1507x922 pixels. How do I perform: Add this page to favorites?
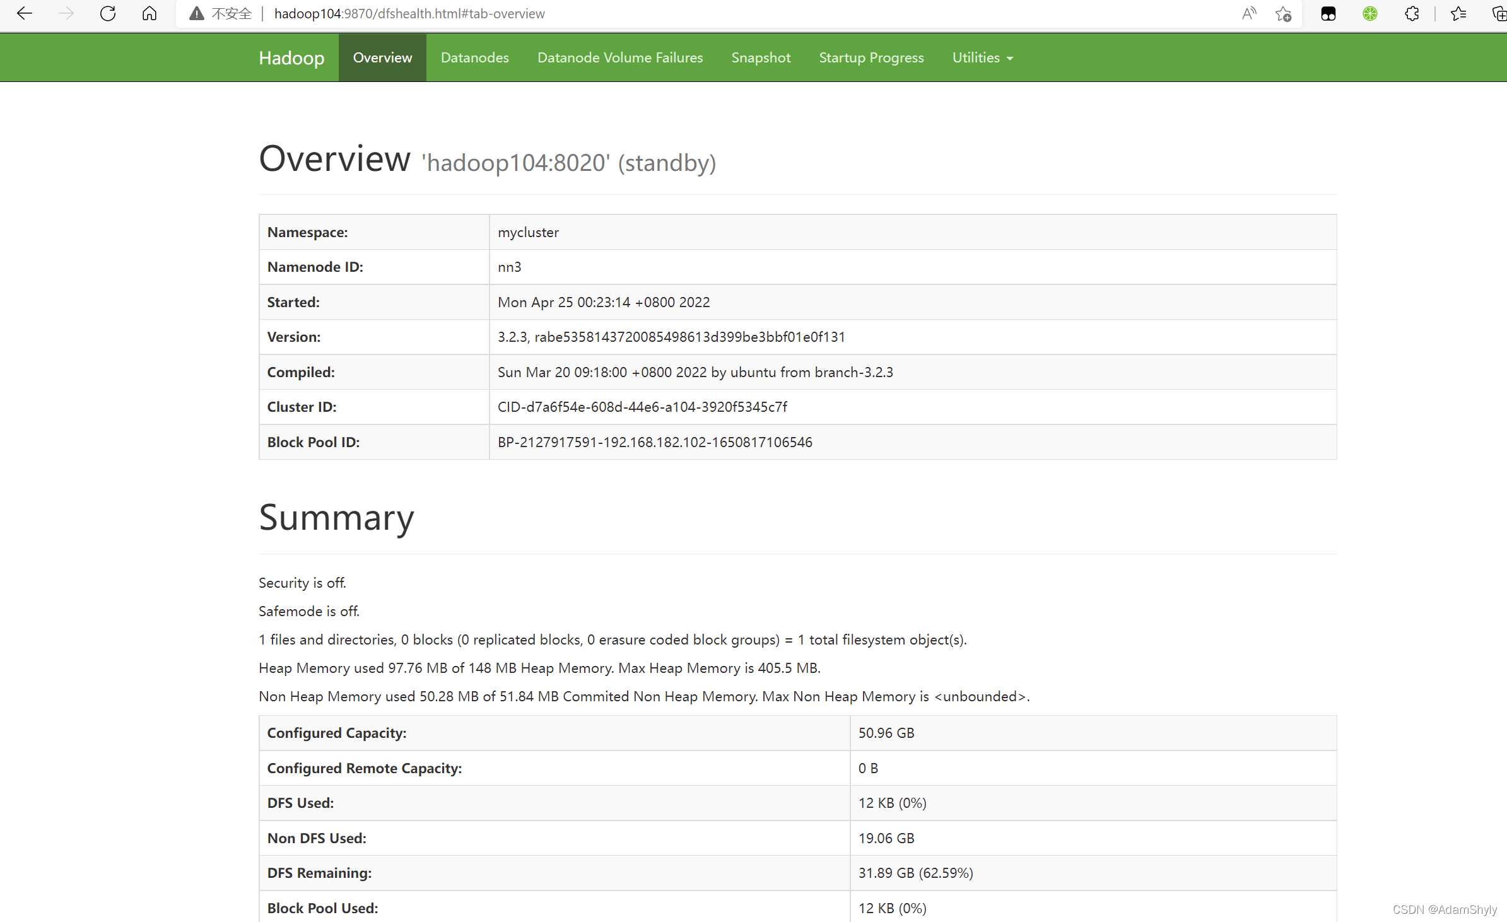coord(1283,13)
